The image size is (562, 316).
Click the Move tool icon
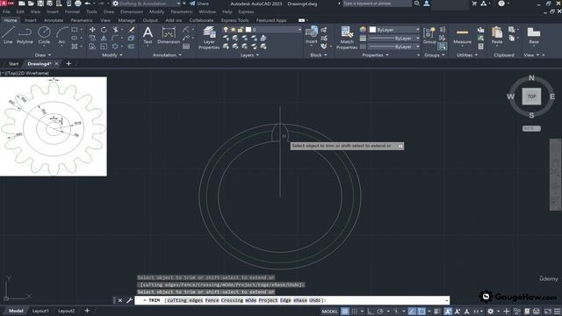click(x=92, y=30)
